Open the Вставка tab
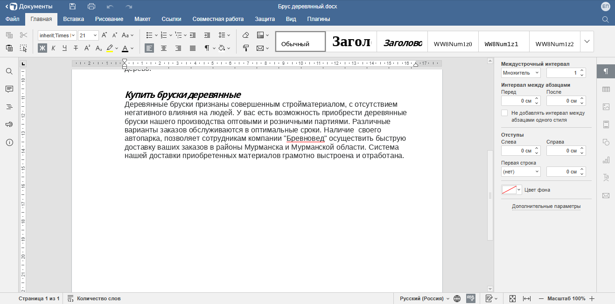 73,19
